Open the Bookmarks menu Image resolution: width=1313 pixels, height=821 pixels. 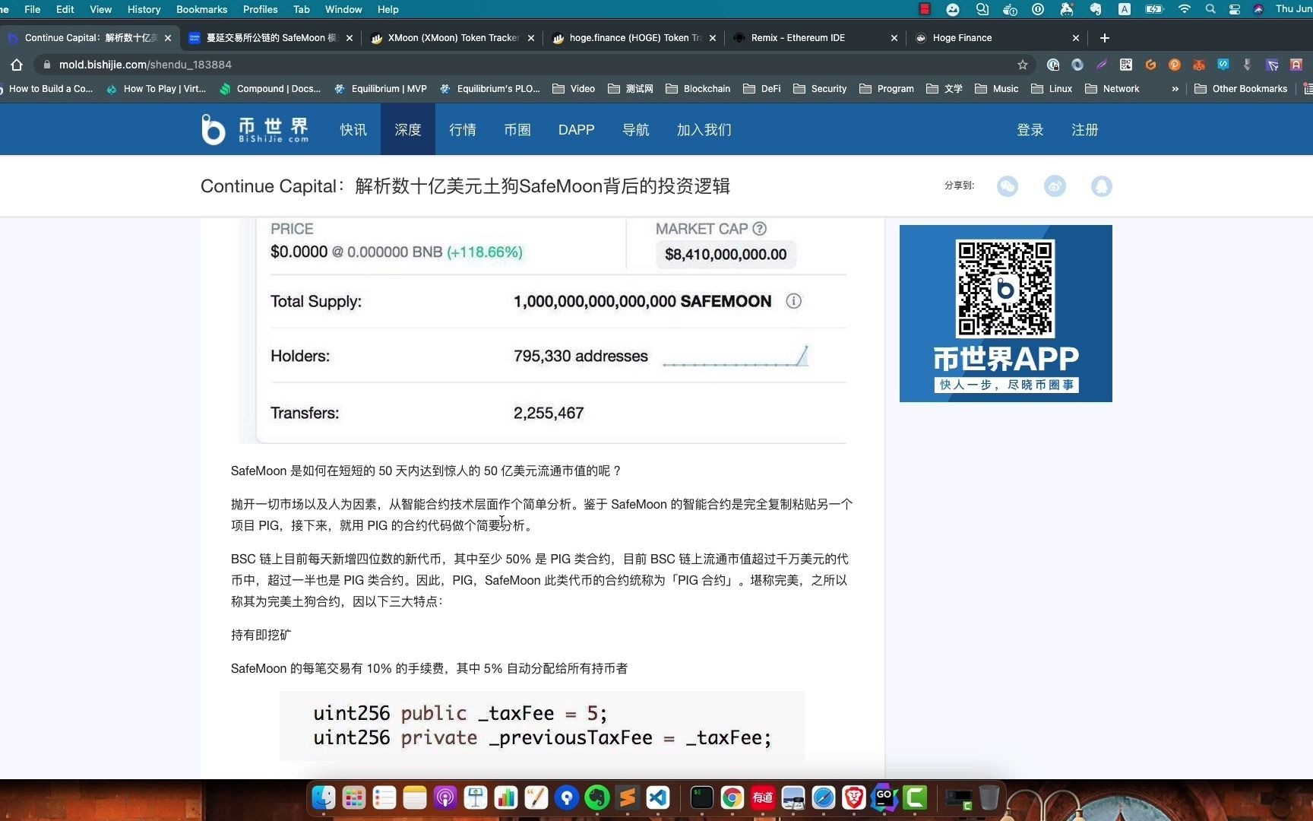tap(201, 9)
